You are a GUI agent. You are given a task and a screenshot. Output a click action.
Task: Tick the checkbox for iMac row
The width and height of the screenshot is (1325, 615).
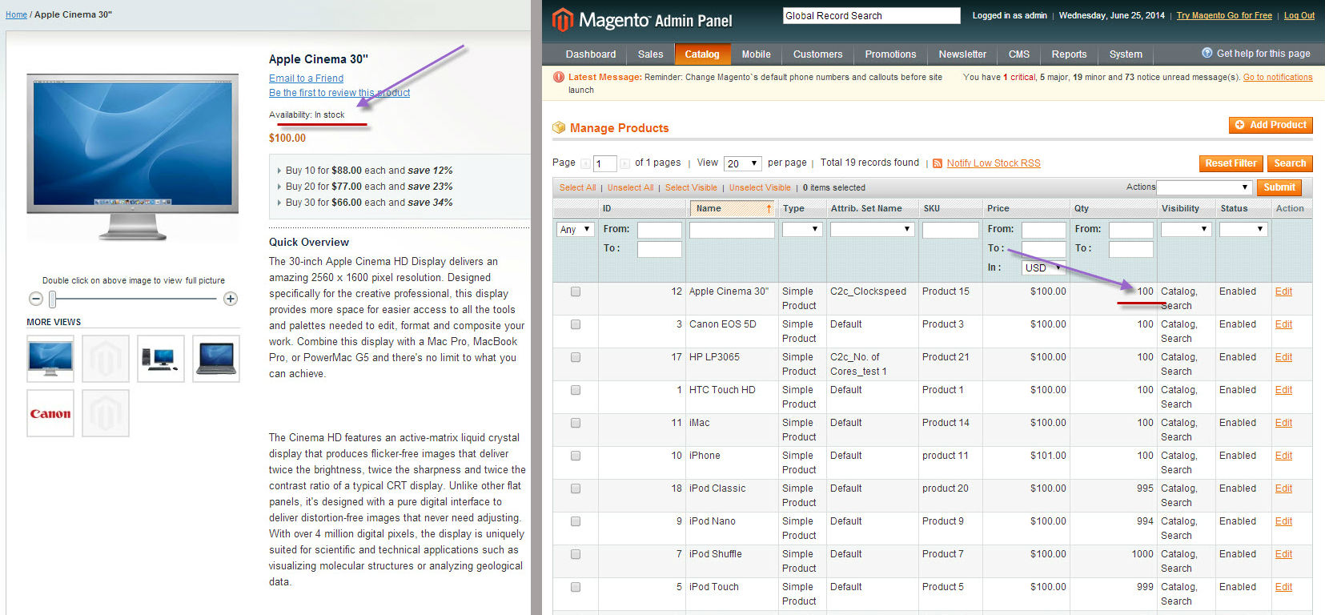(x=576, y=423)
